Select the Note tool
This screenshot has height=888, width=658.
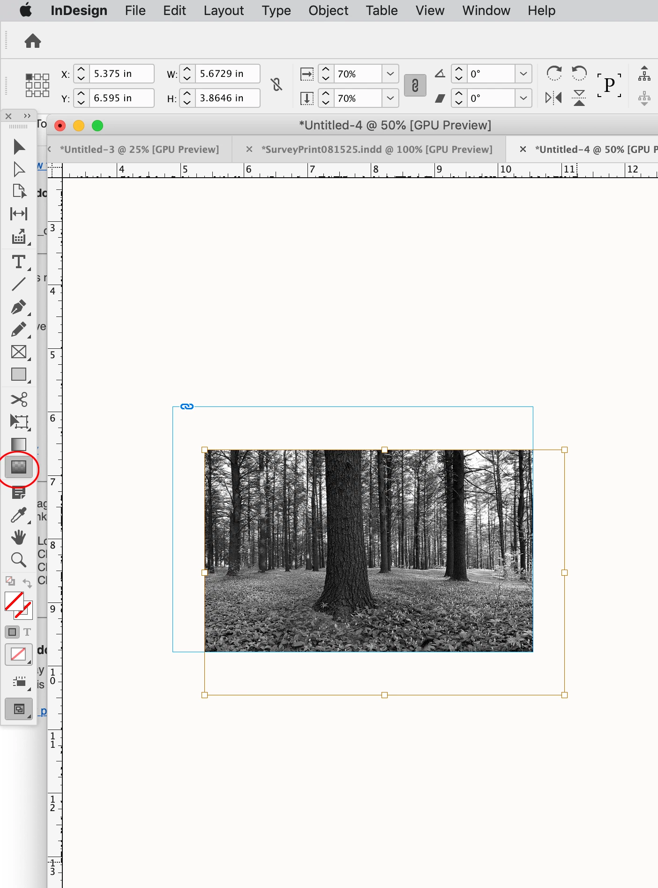click(19, 492)
